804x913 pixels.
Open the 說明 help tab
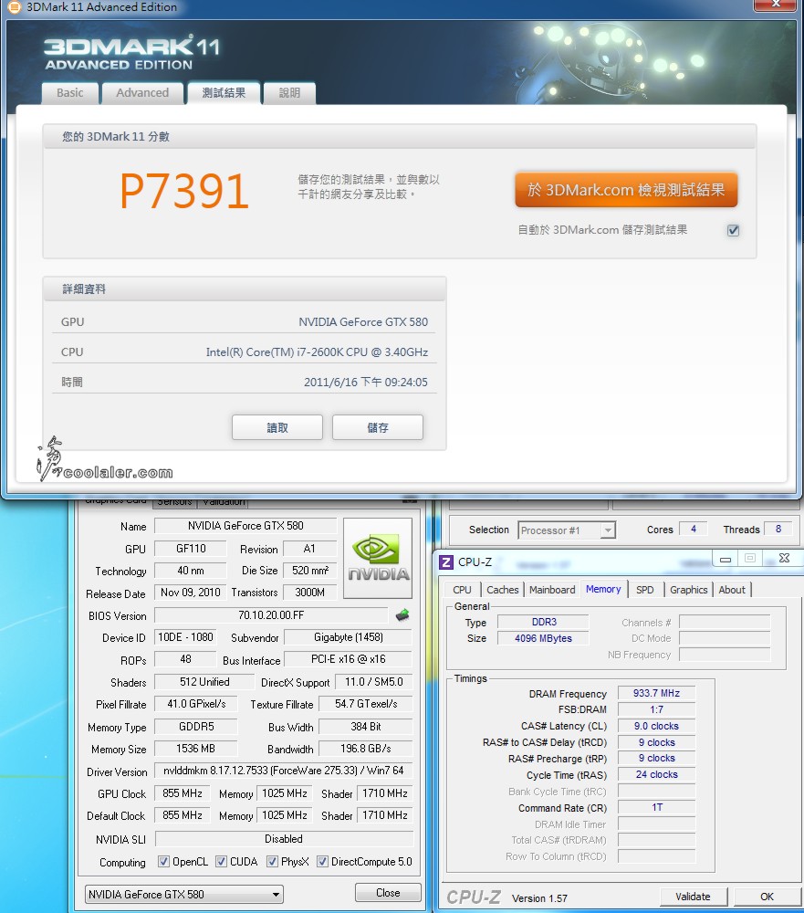[289, 93]
